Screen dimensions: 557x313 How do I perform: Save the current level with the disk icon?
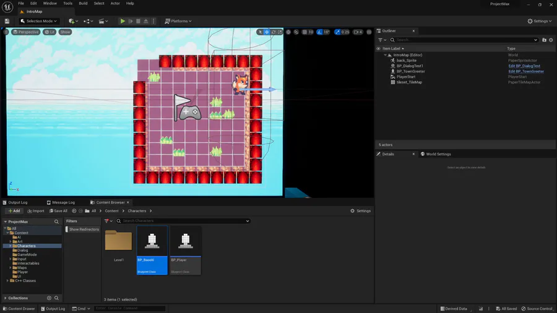7,21
